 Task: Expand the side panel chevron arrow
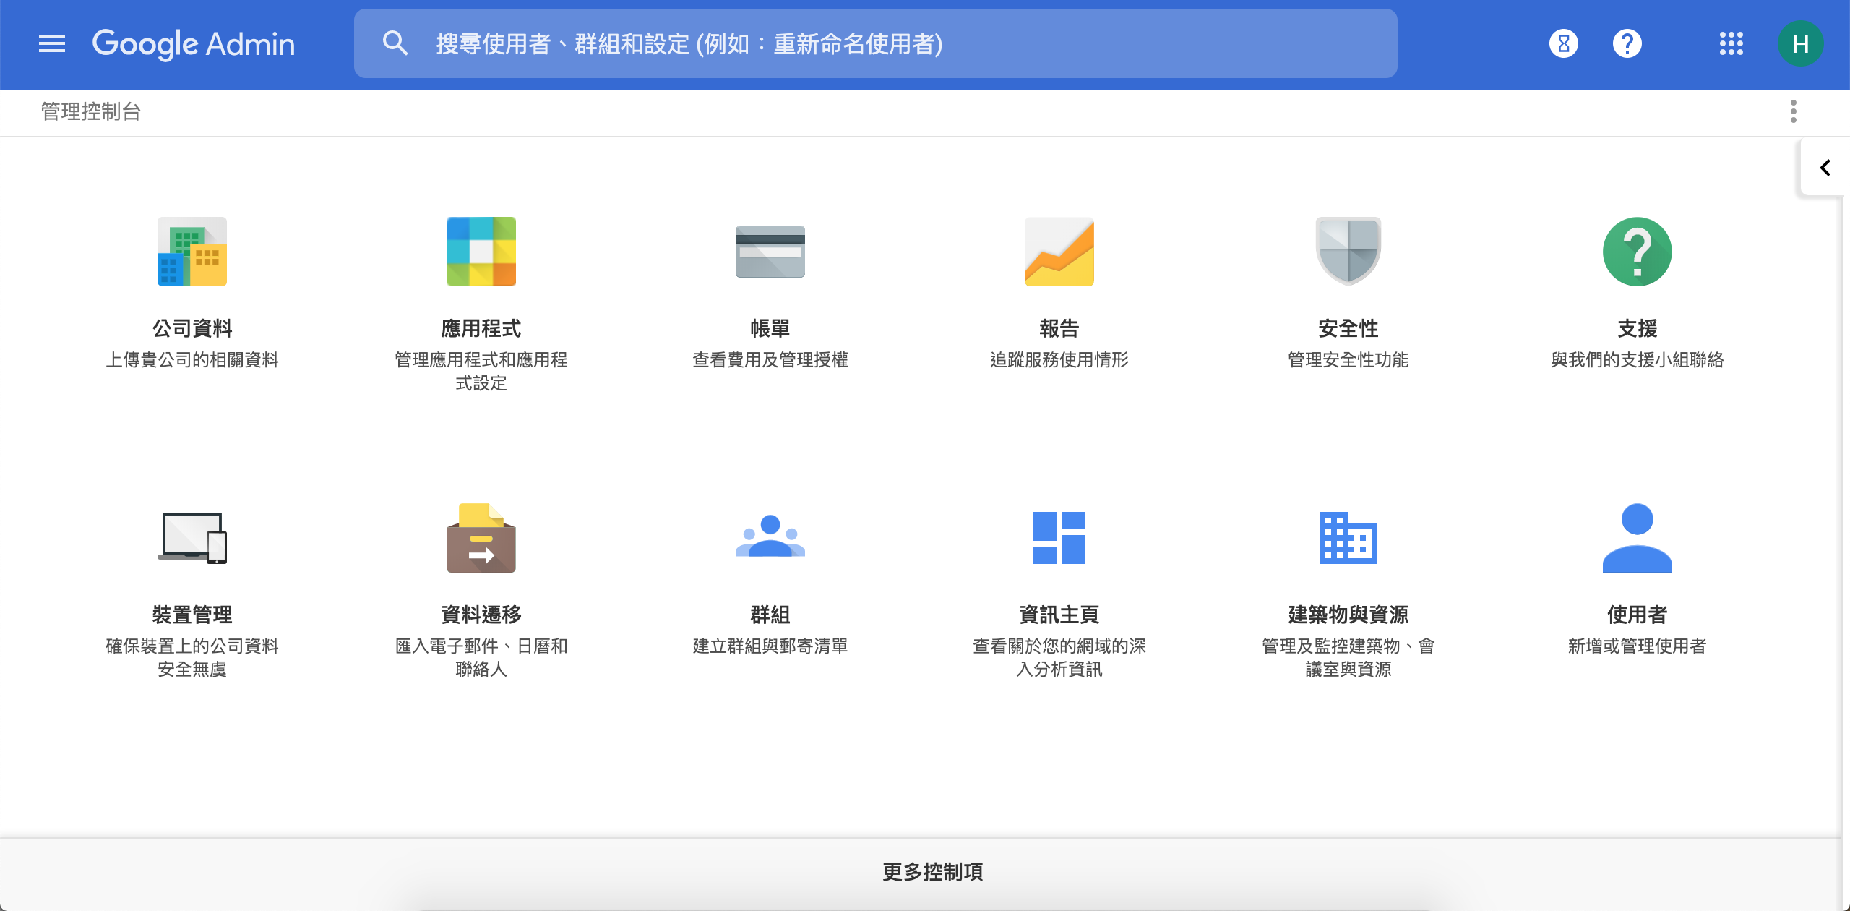[x=1825, y=168]
